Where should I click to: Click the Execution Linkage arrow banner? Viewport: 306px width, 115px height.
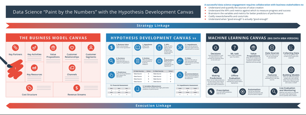153,106
